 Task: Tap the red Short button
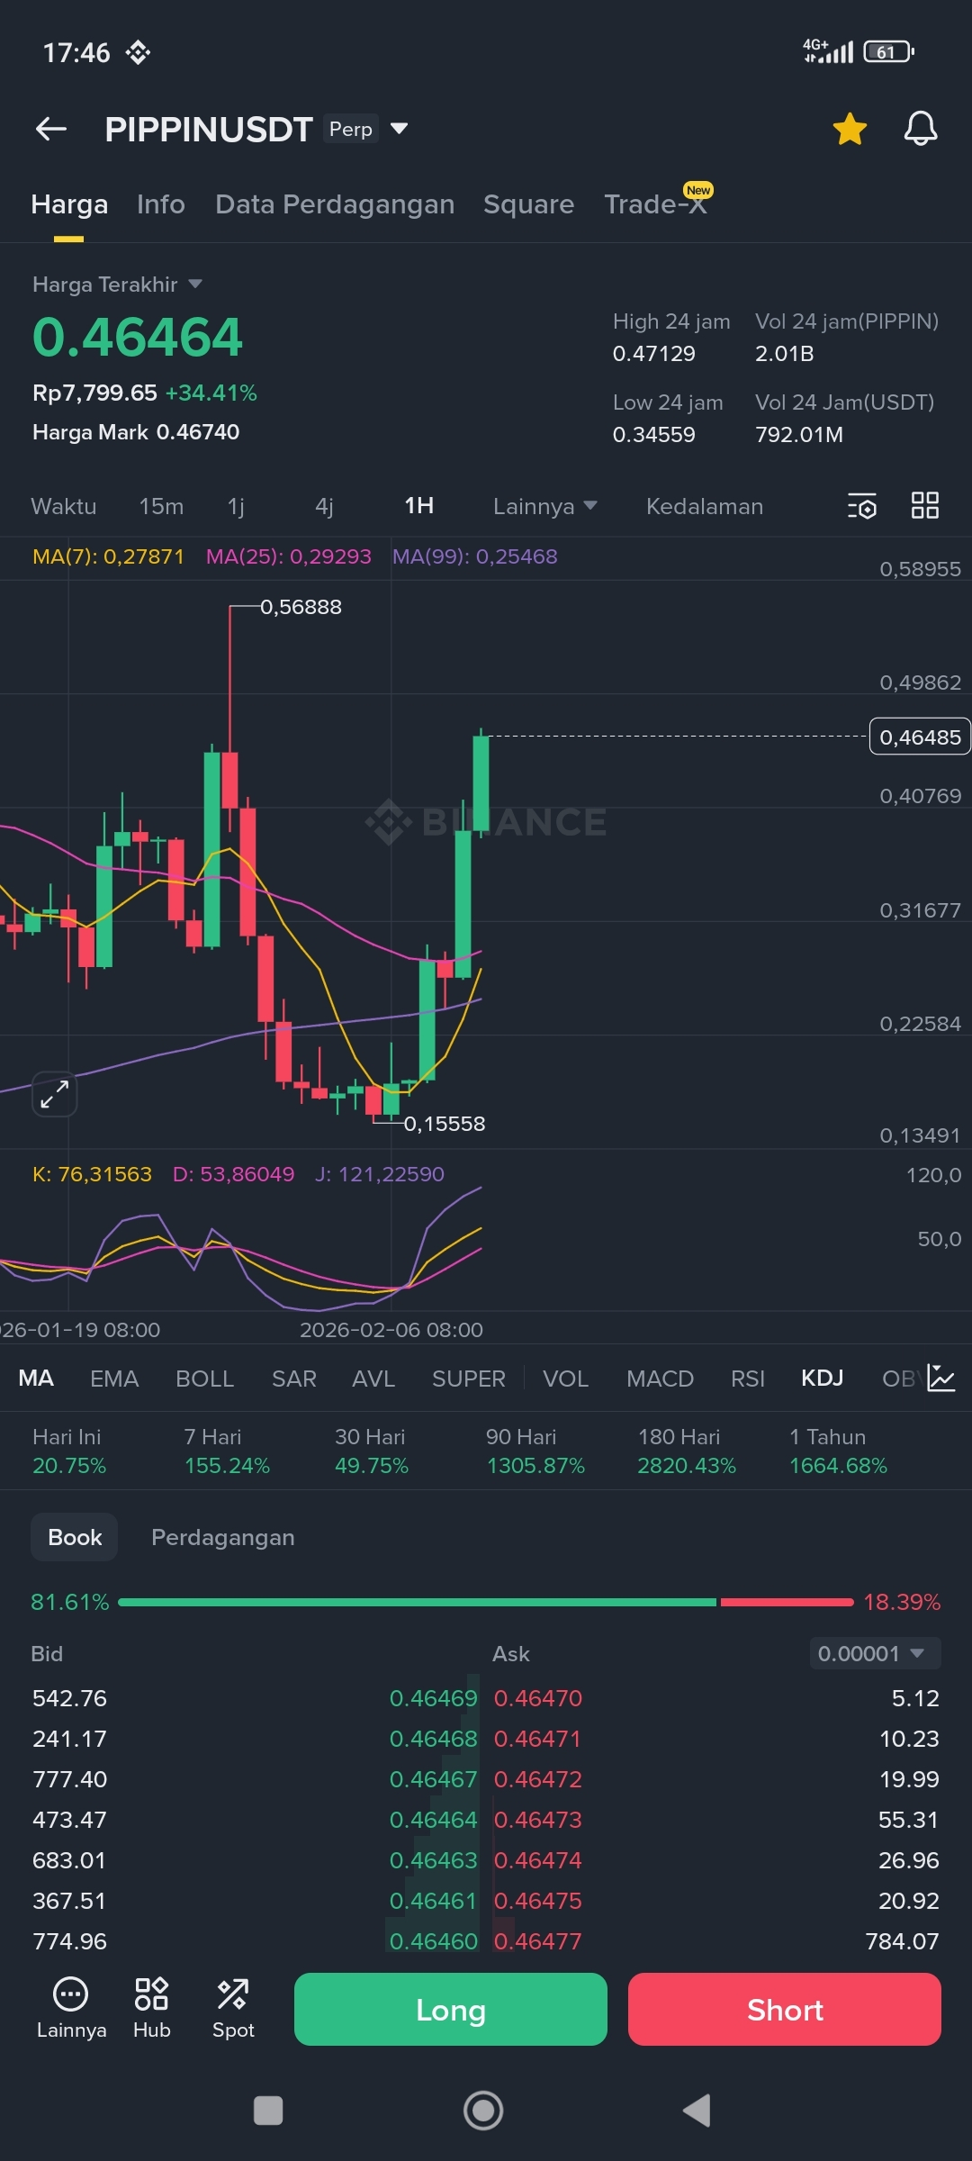785,2010
